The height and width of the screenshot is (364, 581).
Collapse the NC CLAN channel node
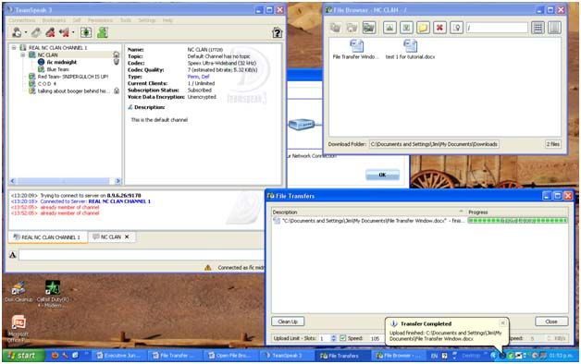23,55
